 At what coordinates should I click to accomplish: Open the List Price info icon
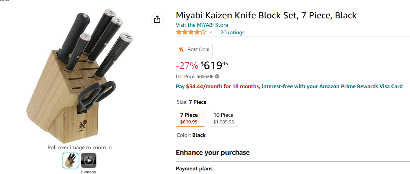tap(217, 76)
